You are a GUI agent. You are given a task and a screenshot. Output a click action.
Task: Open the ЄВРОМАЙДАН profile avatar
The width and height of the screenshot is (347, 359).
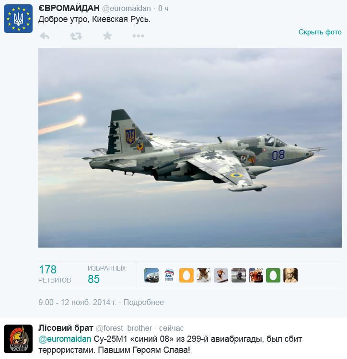click(18, 19)
